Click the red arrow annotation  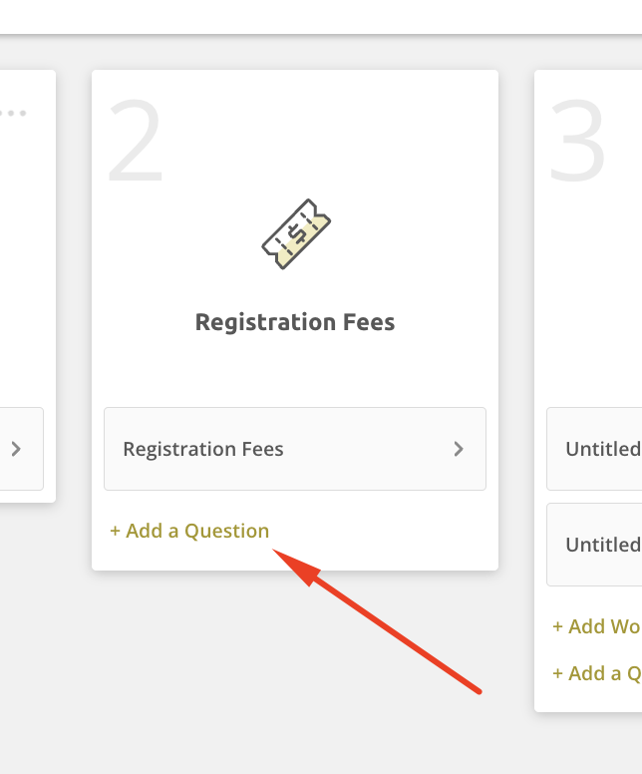[x=377, y=621]
